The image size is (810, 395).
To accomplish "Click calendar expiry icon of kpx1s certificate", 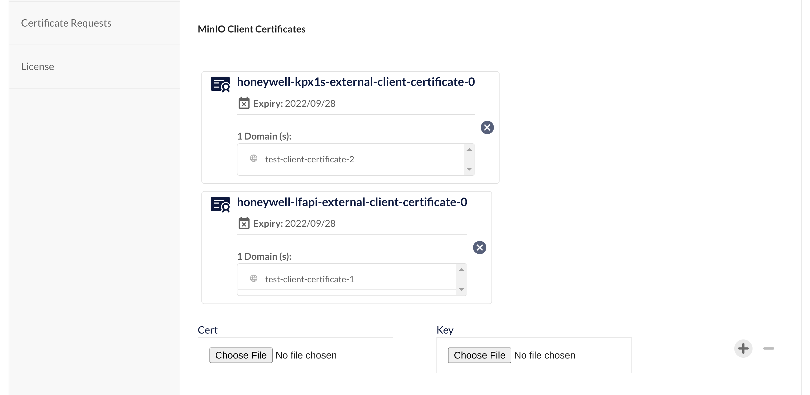I will tap(244, 103).
